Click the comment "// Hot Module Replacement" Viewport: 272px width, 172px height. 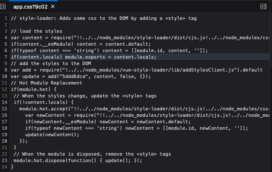pos(47,83)
